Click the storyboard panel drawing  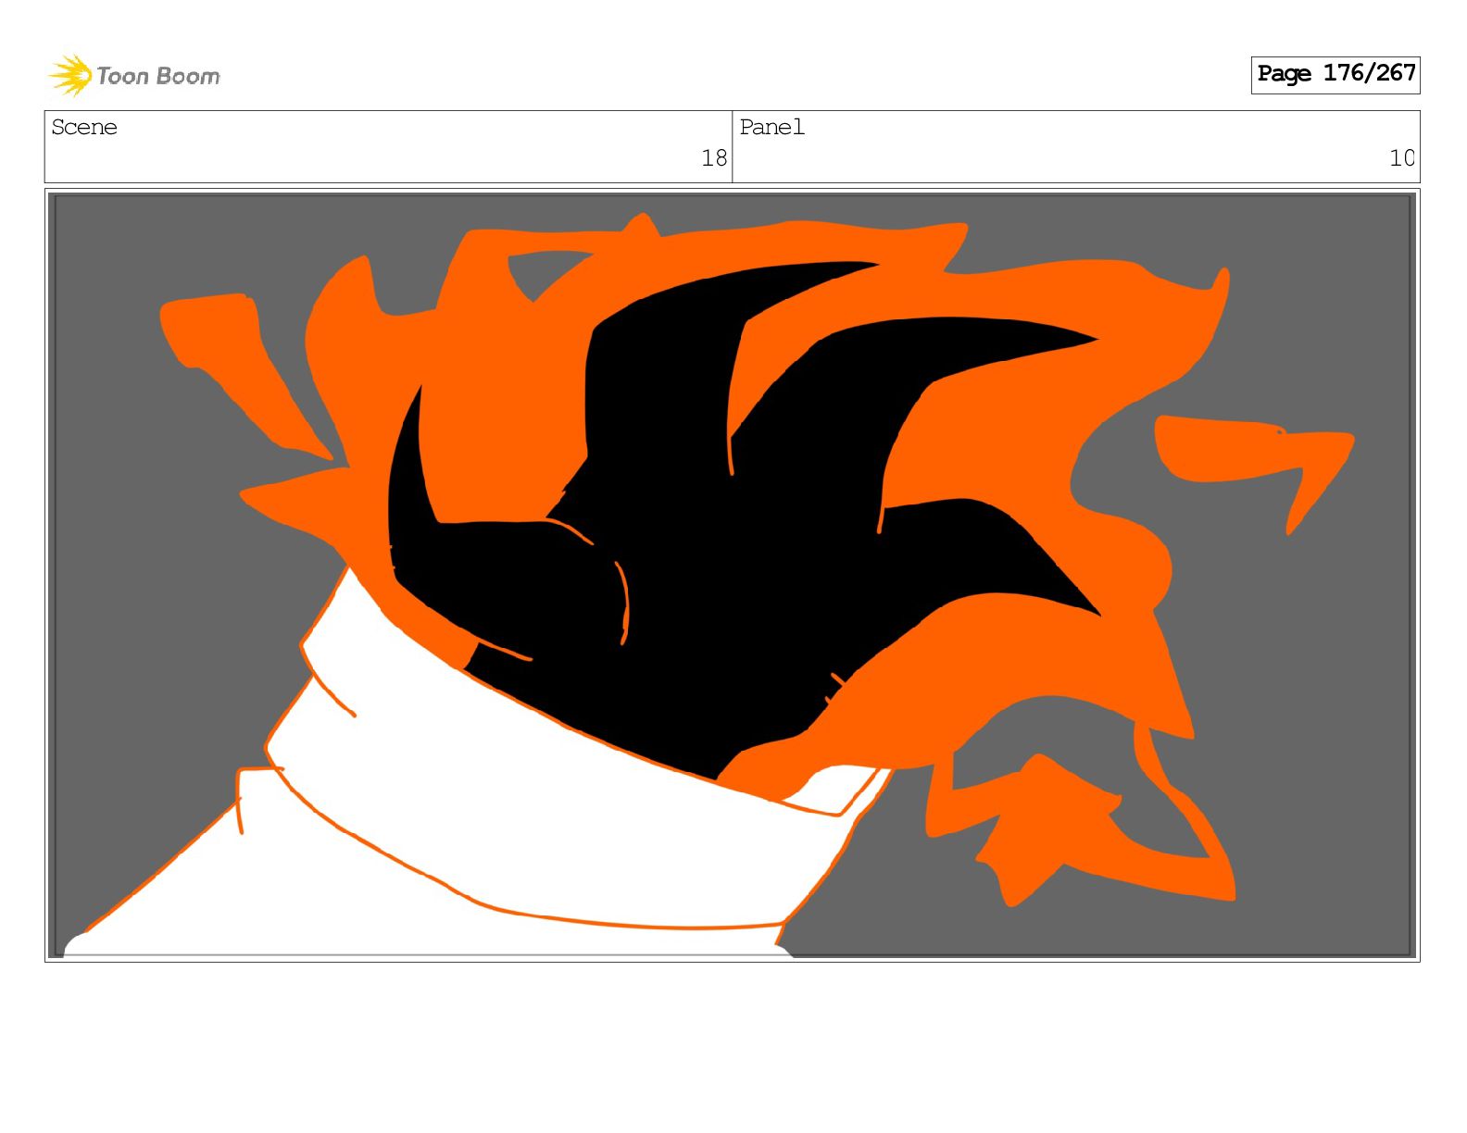click(733, 575)
